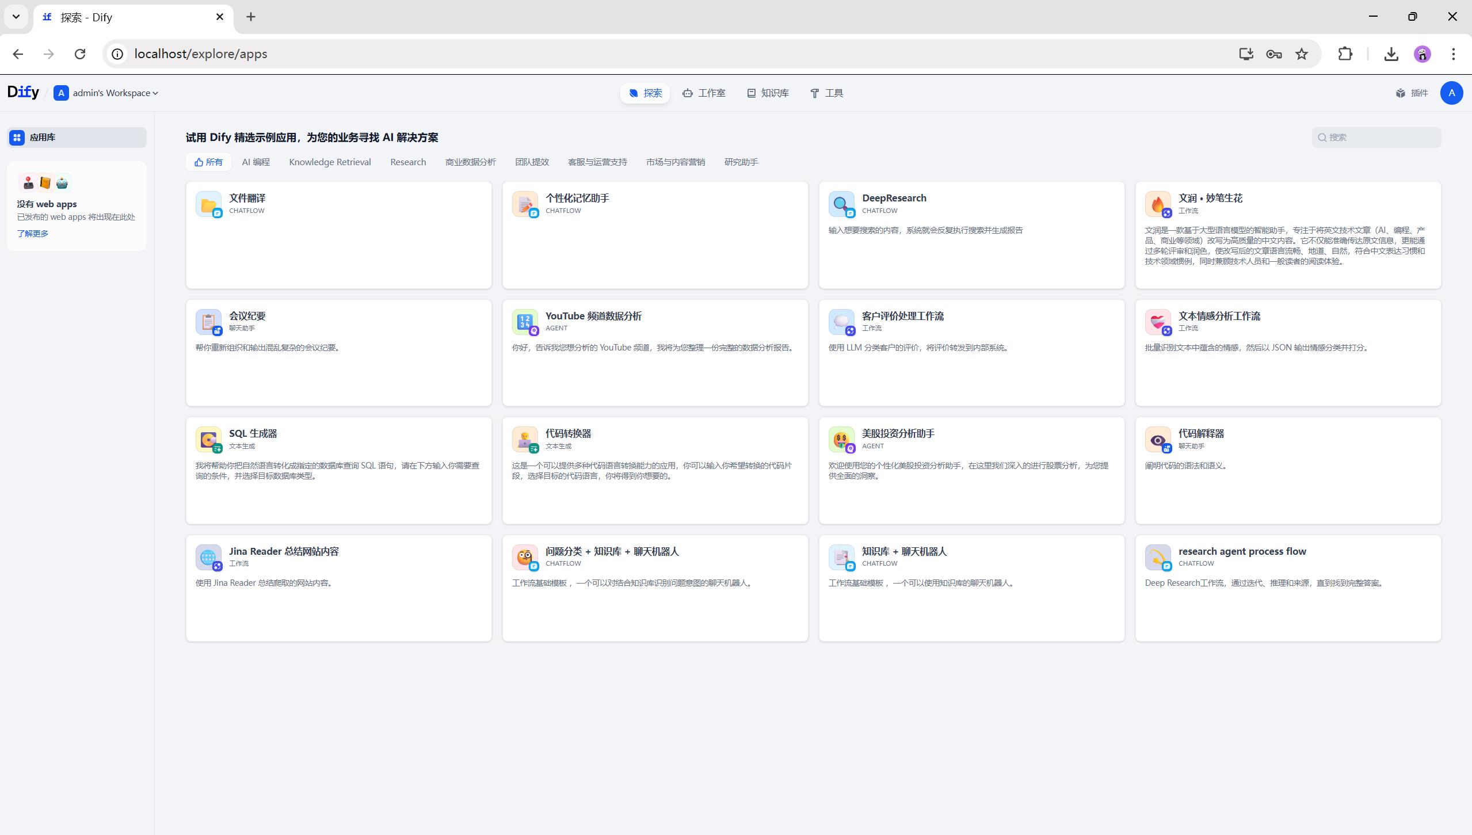The height and width of the screenshot is (835, 1472).
Task: Click the Dify logo
Action: [23, 92]
